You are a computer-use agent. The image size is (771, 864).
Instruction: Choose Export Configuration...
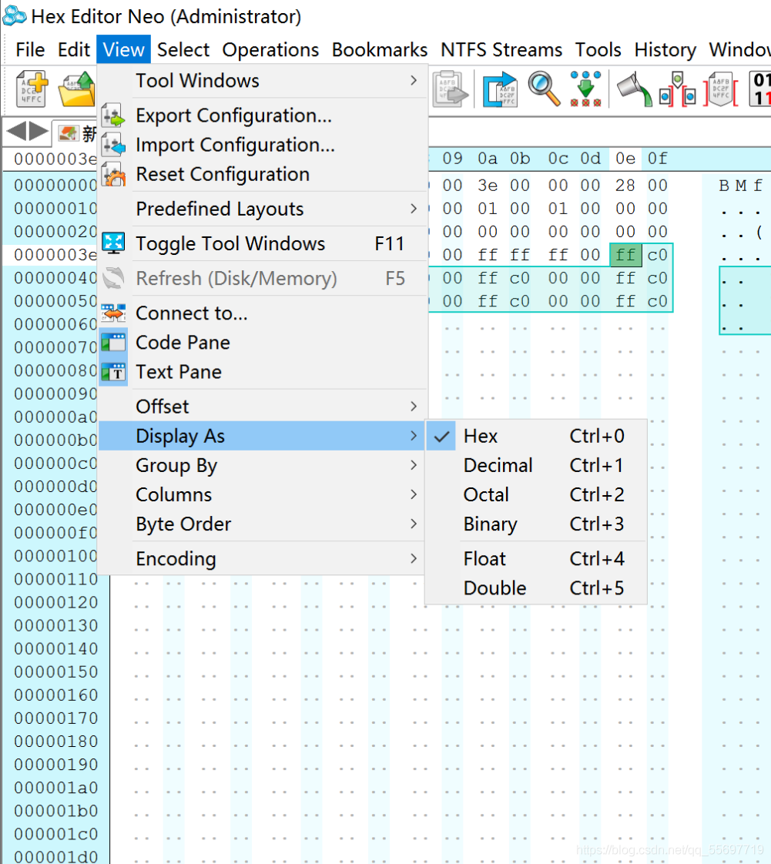[263, 116]
